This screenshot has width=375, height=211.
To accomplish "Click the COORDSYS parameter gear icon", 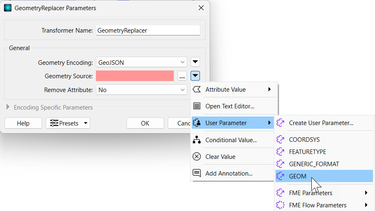I will click(x=280, y=140).
